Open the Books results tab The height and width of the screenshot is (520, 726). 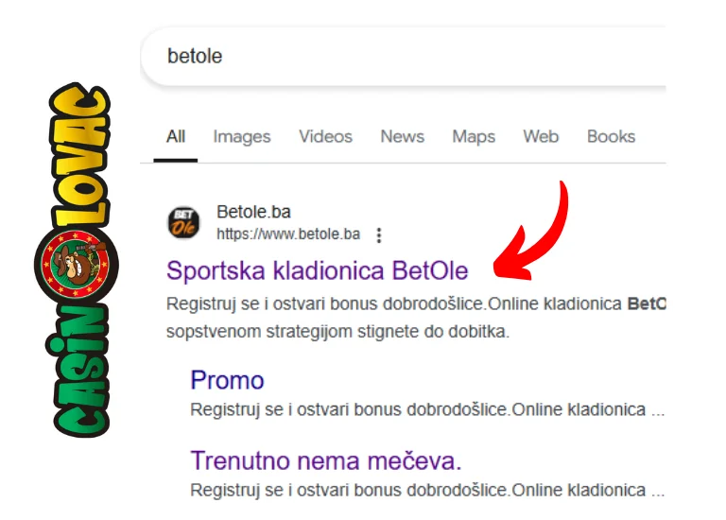611,136
